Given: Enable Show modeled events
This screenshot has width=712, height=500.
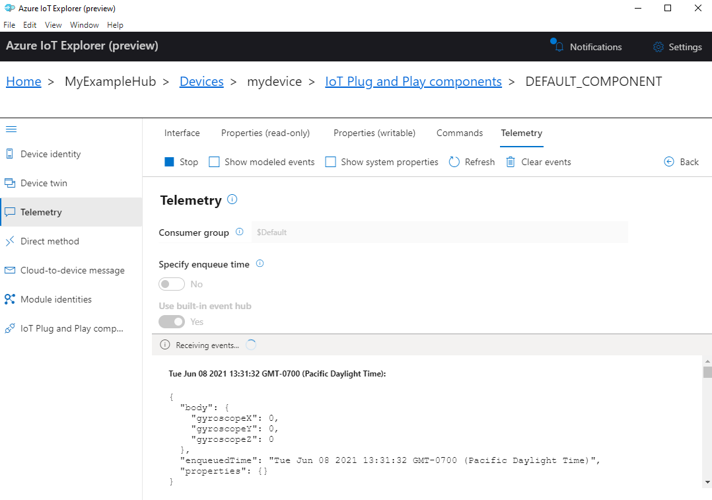Looking at the screenshot, I should tap(214, 161).
